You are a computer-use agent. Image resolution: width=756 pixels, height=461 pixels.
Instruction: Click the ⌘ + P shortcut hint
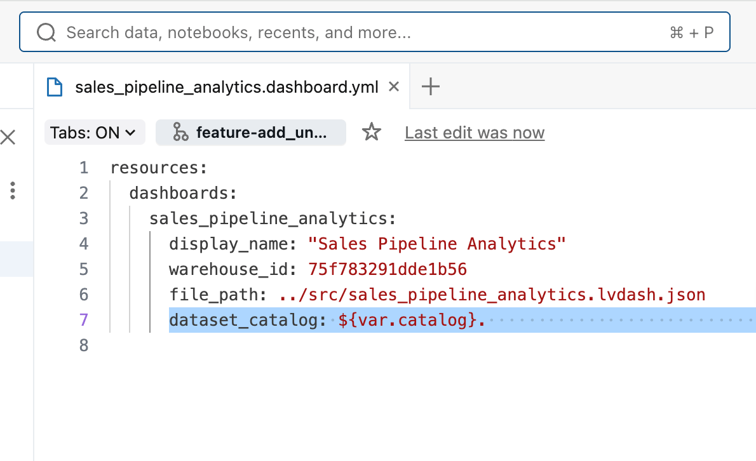[691, 32]
